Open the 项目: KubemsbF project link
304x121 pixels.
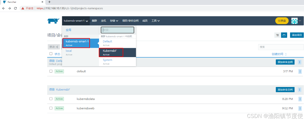click(60, 90)
